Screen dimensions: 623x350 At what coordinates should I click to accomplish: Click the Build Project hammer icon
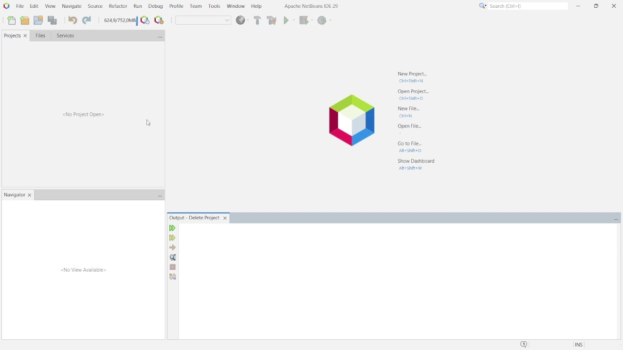coord(257,20)
